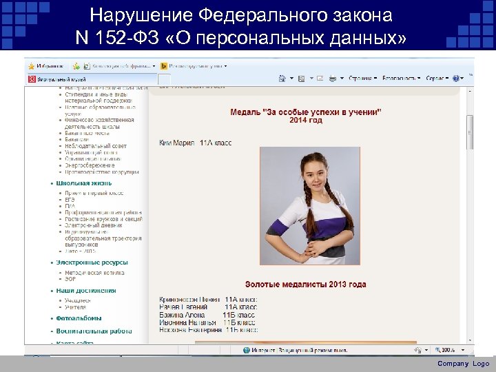This screenshot has height=372, width=496.
Task: Open the ГИА sidebar link
Action: 70,206
